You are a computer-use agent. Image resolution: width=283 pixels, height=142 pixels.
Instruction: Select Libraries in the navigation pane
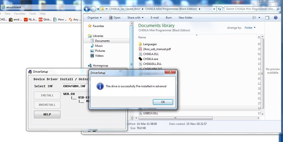98,36
